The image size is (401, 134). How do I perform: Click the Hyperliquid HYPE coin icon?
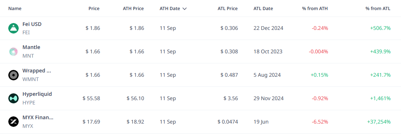click(x=13, y=98)
